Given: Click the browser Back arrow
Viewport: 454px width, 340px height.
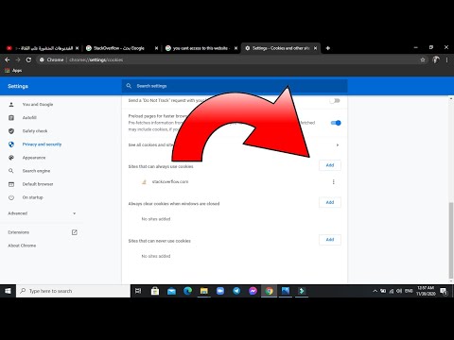Looking at the screenshot, I should pyautogui.click(x=8, y=59).
